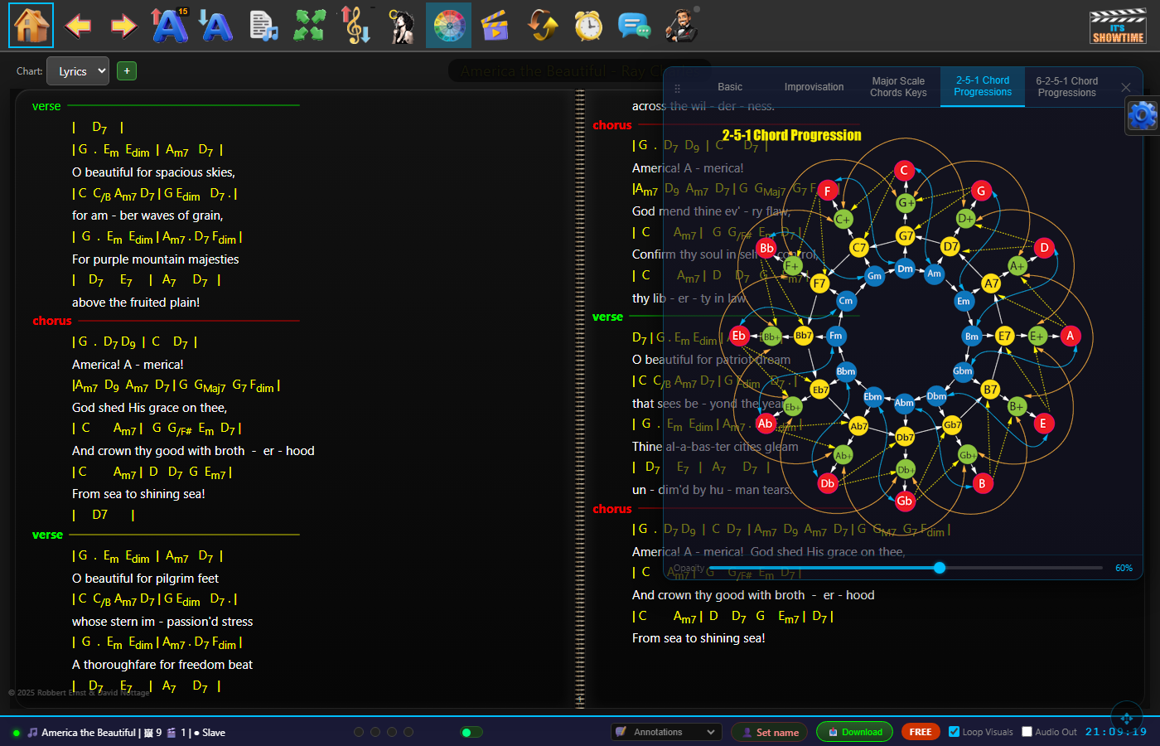Toggle the green switch in the status bar
The width and height of the screenshot is (1160, 746).
click(x=471, y=732)
